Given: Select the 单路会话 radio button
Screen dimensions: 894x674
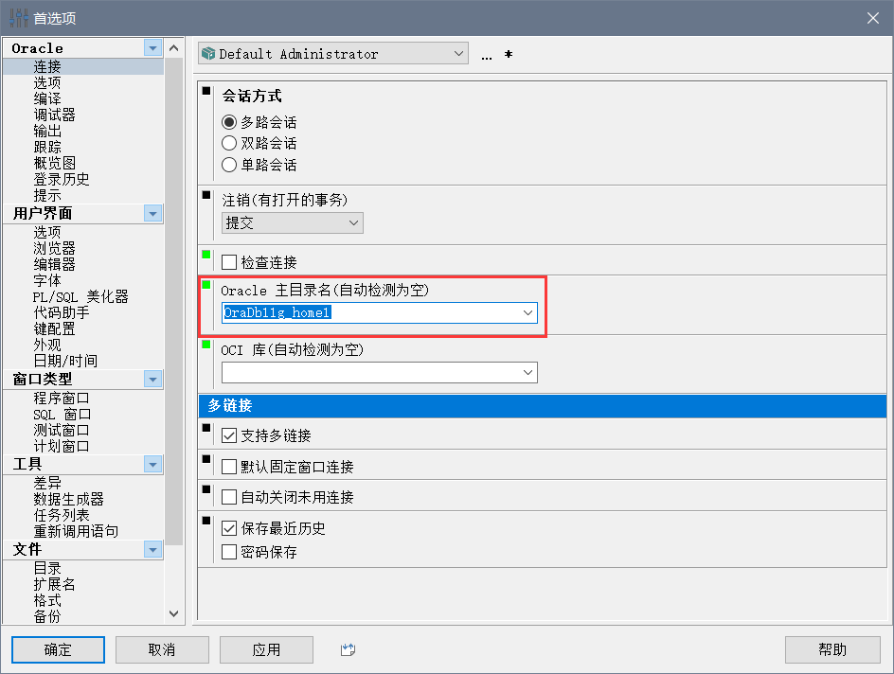Looking at the screenshot, I should [x=229, y=165].
